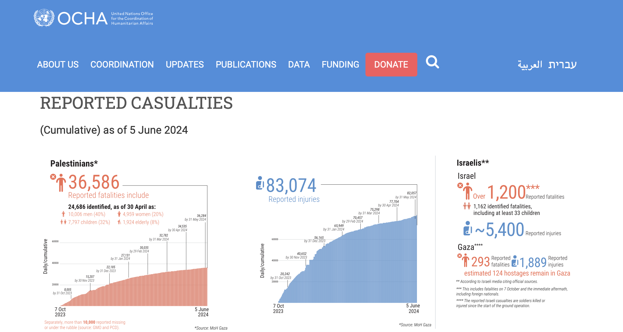Click the woman icon beside 4,959 women
This screenshot has width=623, height=332.
pos(119,214)
